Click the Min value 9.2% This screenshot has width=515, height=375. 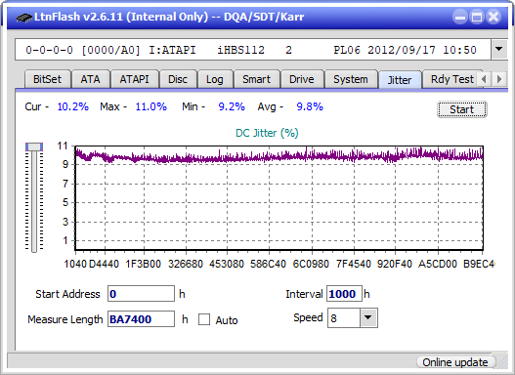point(232,106)
